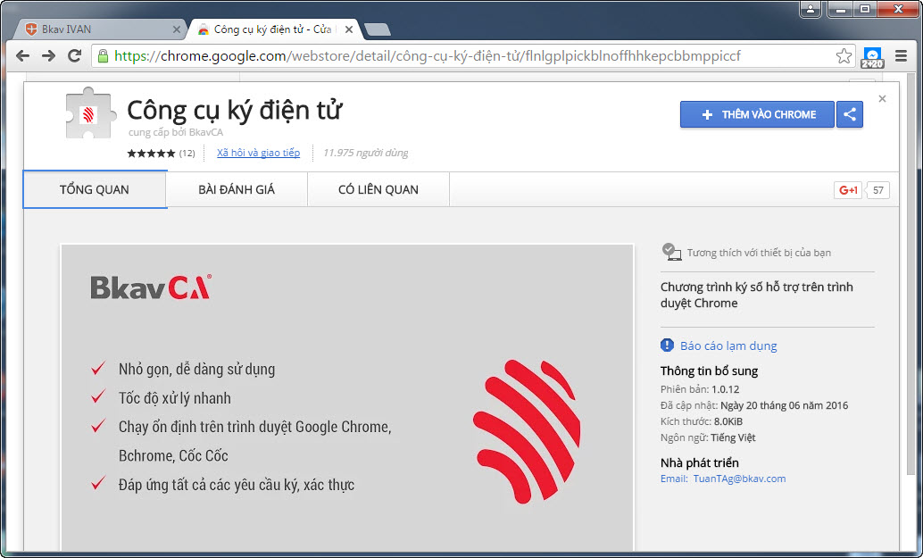
Task: Click THÊM VÀO CHROME button
Action: pyautogui.click(x=757, y=114)
